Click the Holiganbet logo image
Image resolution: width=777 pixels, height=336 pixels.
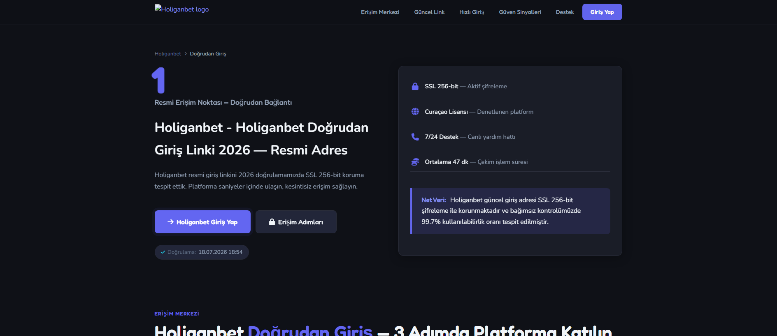[x=181, y=9]
